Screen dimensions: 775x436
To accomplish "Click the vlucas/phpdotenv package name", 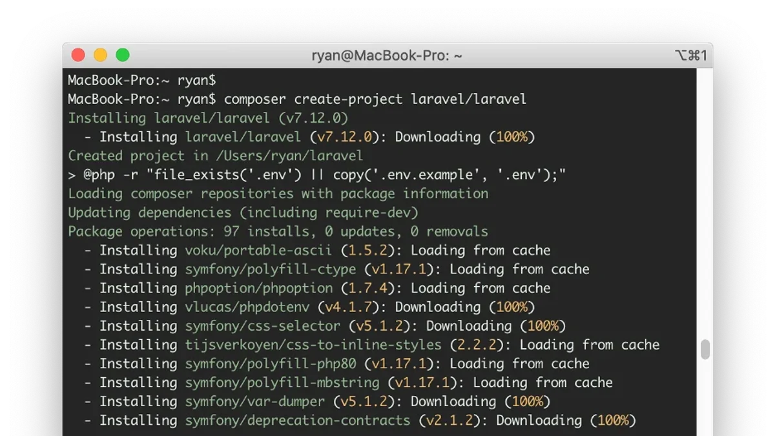I will click(247, 307).
